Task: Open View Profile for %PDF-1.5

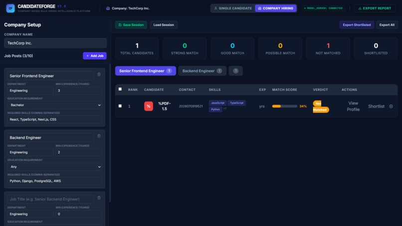Action: [353, 106]
